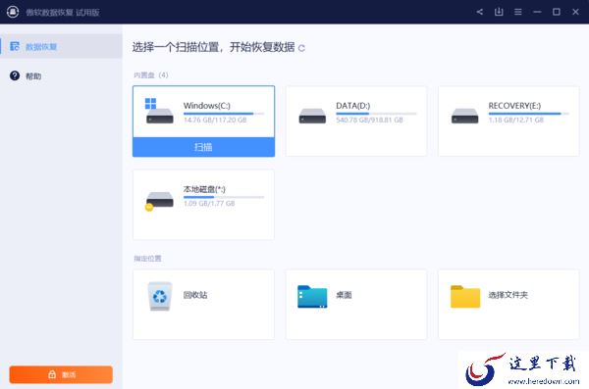Choose the select folder label
The height and width of the screenshot is (389, 589).
(508, 295)
